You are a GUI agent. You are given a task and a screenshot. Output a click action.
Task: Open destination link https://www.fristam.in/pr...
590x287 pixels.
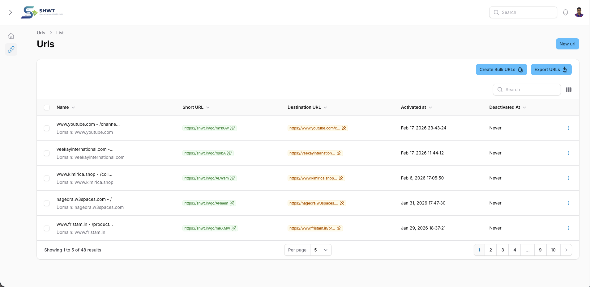pyautogui.click(x=312, y=228)
